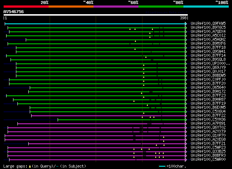Open the UniRef100_Q9FKW5 hit
Viewport: 232px width, 169px height.
pyautogui.click(x=208, y=23)
